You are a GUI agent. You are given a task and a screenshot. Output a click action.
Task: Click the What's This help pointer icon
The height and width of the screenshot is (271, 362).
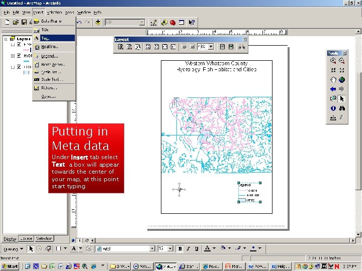192,23
